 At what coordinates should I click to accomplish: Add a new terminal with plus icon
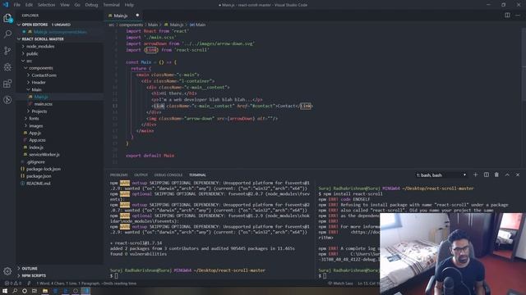coord(475,175)
